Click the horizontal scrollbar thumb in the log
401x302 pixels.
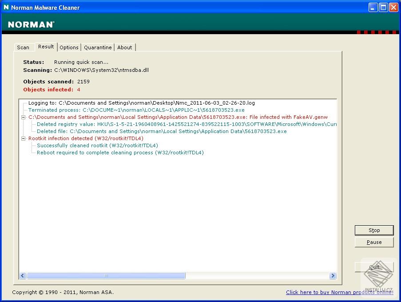(106, 276)
